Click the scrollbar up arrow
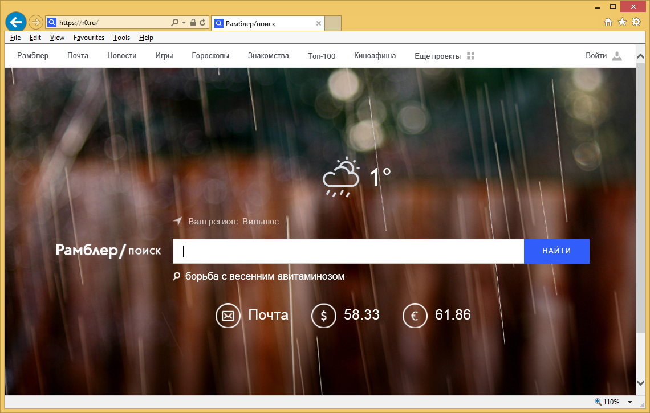Screen dimensions: 650x413 pos(640,56)
